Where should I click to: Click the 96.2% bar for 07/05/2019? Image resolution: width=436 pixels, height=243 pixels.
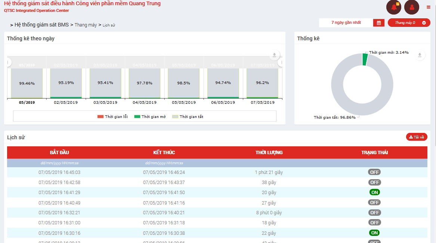tap(262, 83)
